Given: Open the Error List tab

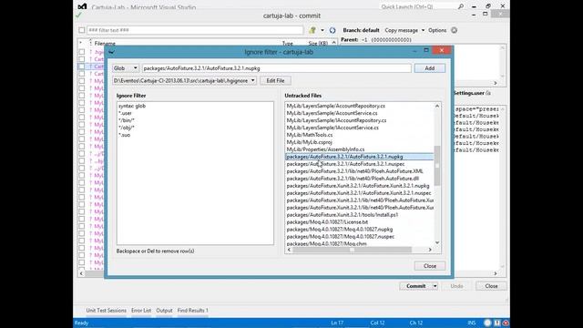Looking at the screenshot, I should (141, 310).
